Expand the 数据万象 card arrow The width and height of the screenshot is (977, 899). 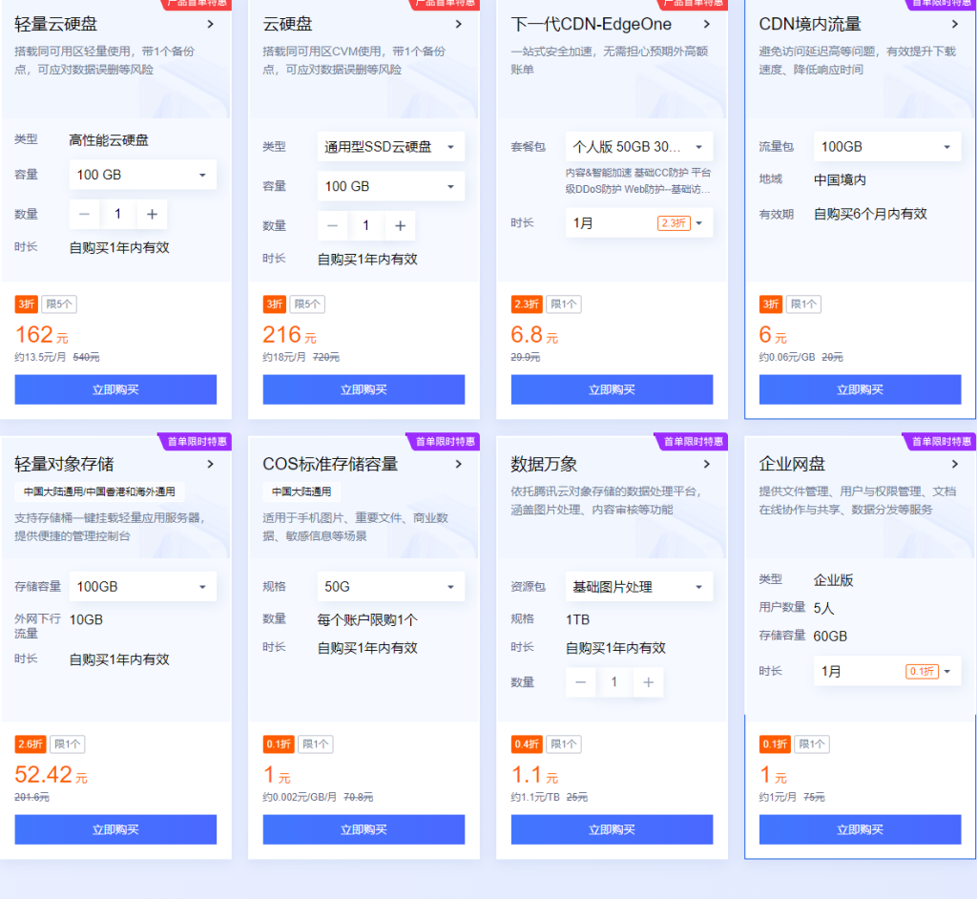[705, 465]
